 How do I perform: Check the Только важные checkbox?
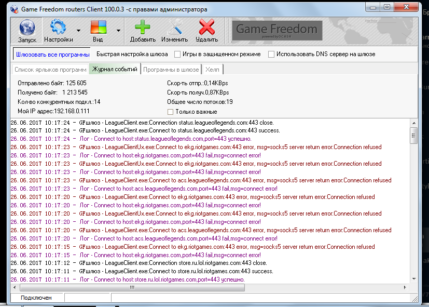pos(170,112)
